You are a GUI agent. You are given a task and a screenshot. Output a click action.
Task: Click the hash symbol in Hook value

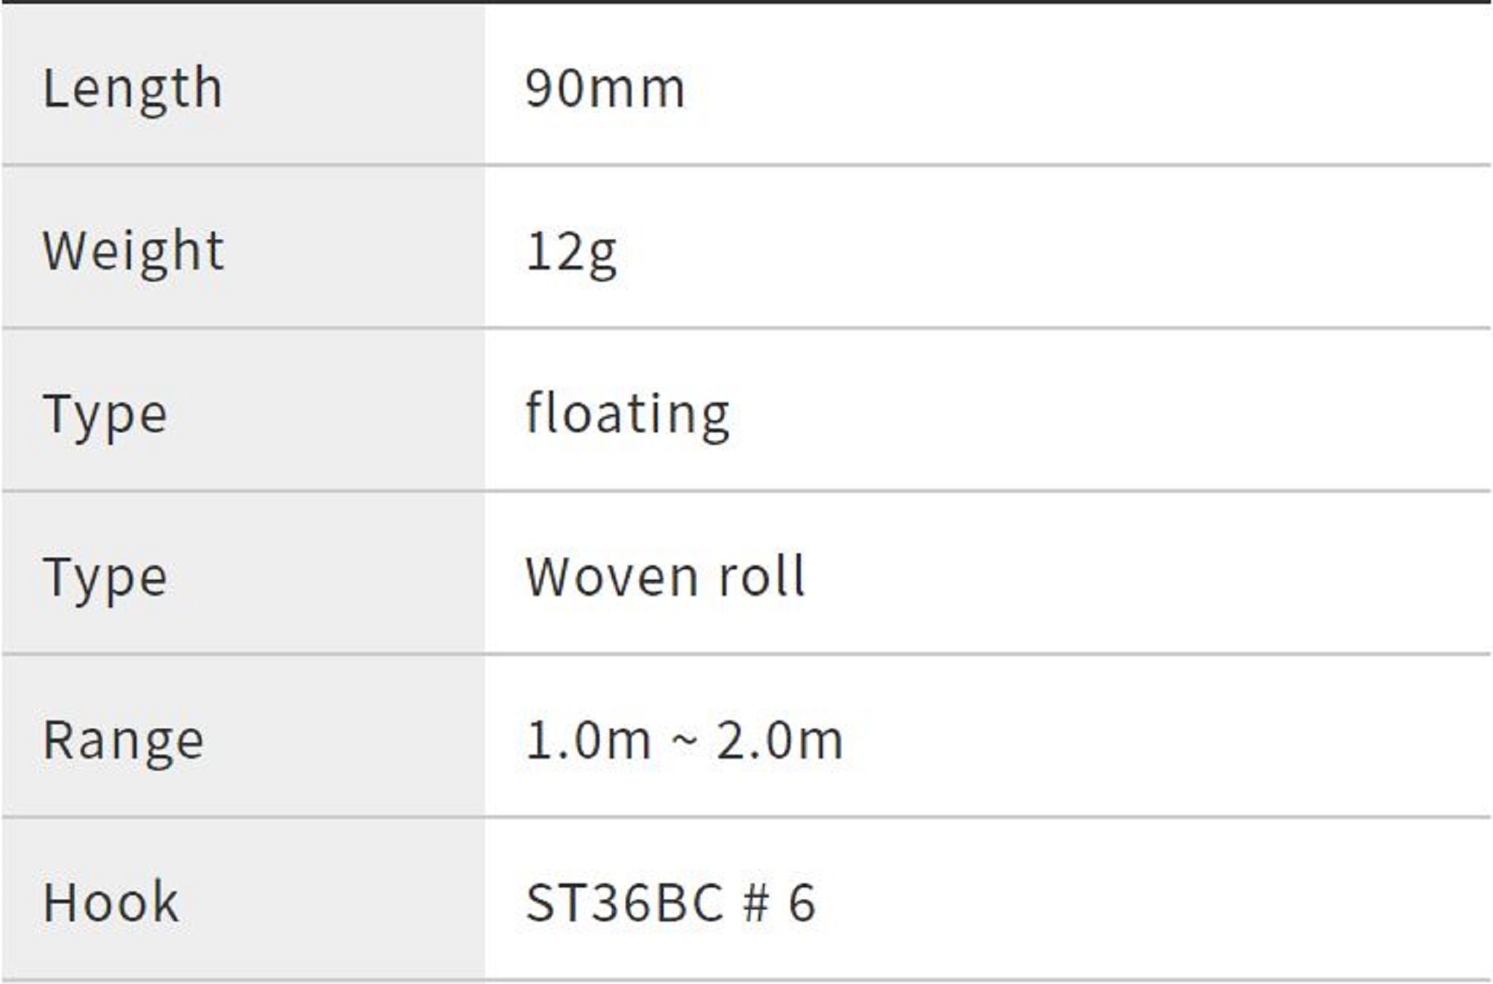(755, 903)
